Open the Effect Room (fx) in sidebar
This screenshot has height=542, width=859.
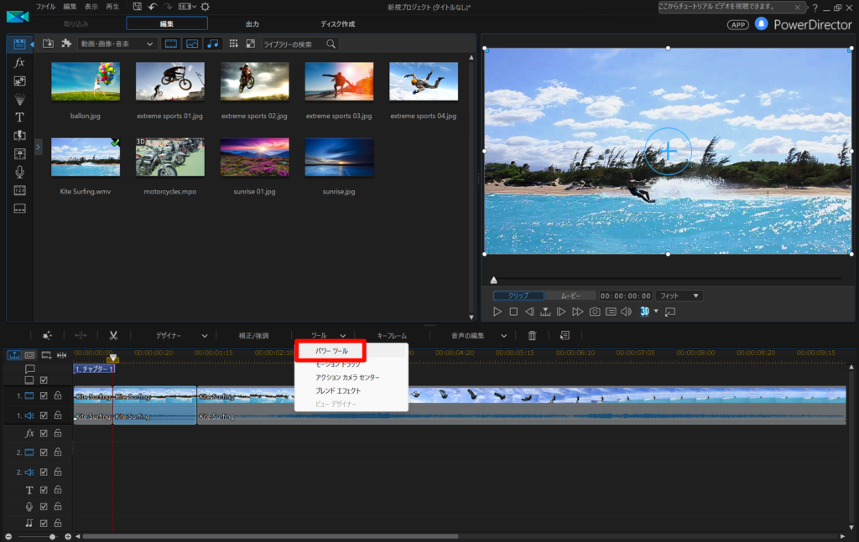pyautogui.click(x=19, y=63)
